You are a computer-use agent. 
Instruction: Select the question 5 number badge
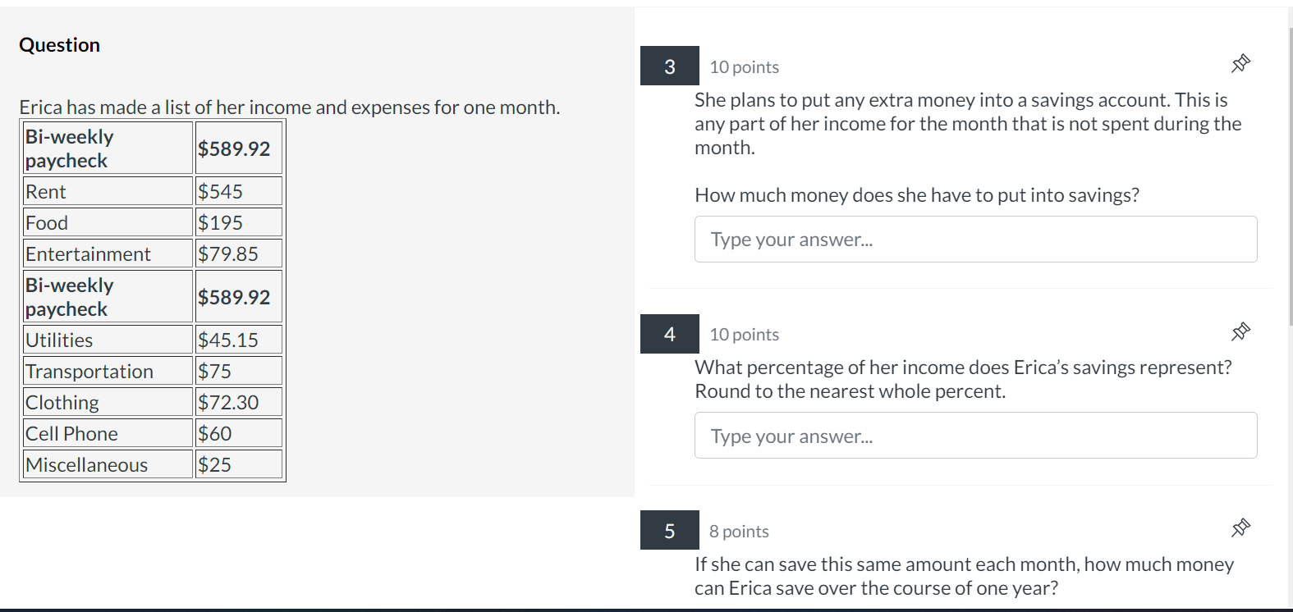pos(668,530)
